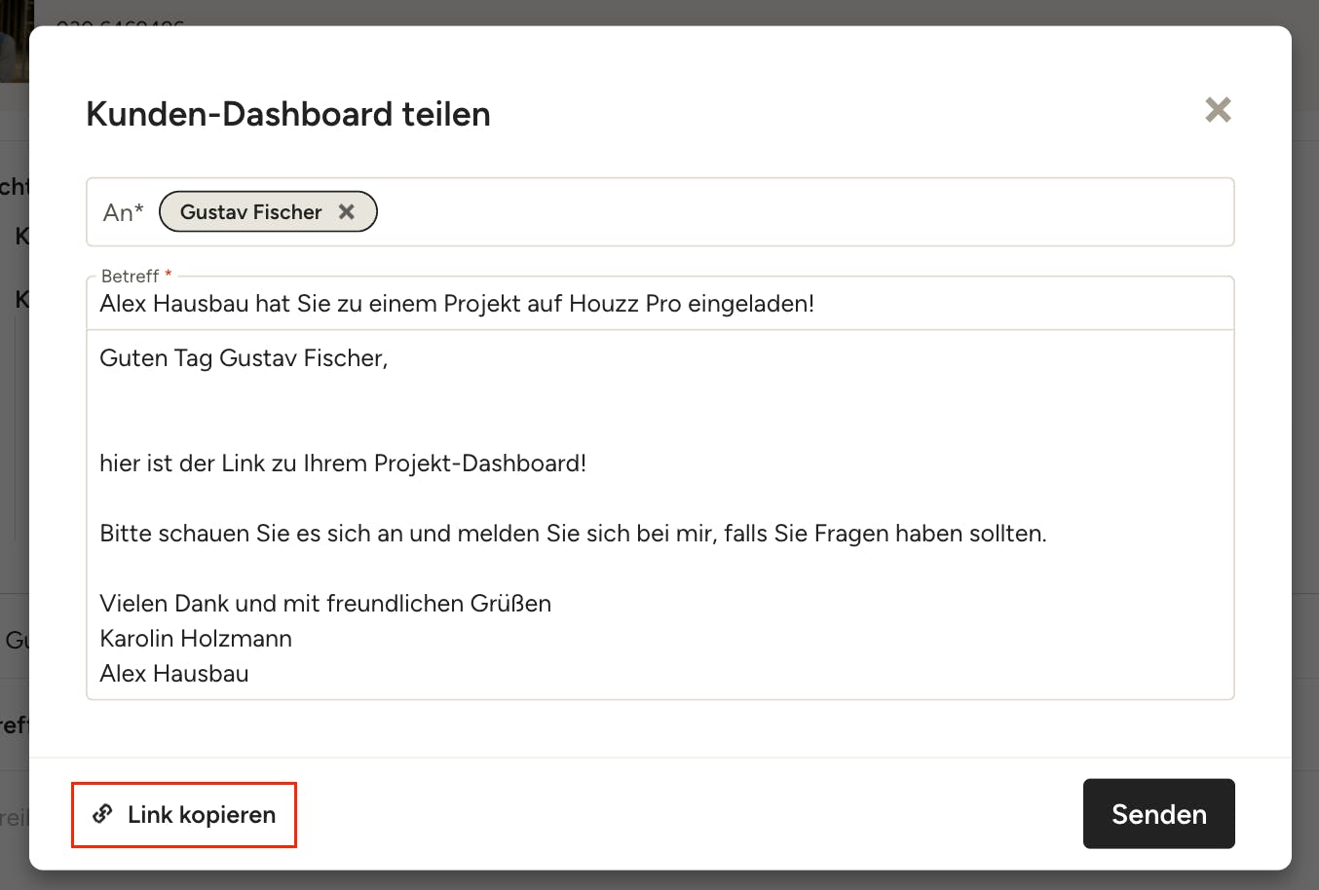This screenshot has height=890, width=1319.
Task: Select the Gustav Fischer recipient chip
Action: click(x=250, y=212)
